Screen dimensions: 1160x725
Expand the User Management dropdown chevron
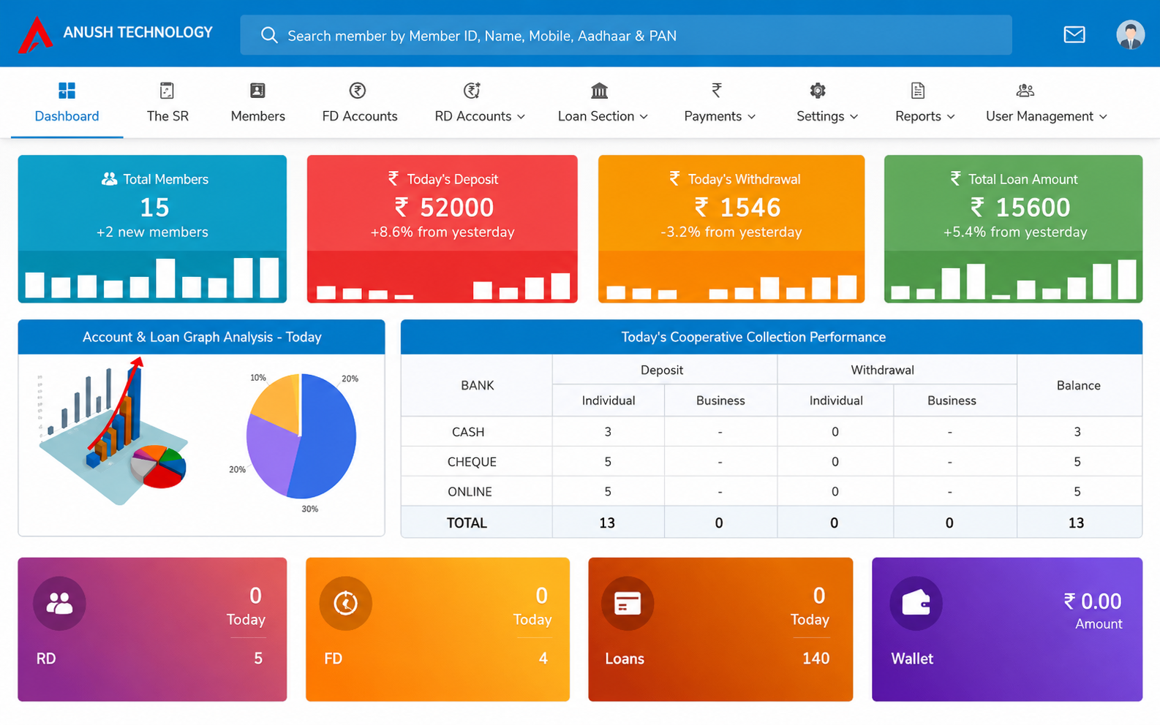(1103, 117)
